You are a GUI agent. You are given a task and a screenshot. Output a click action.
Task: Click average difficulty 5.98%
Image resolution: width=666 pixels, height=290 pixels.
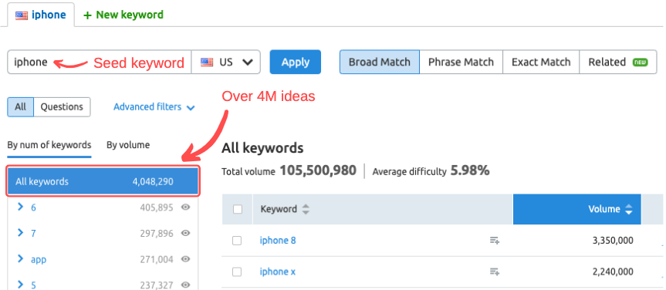(x=470, y=170)
